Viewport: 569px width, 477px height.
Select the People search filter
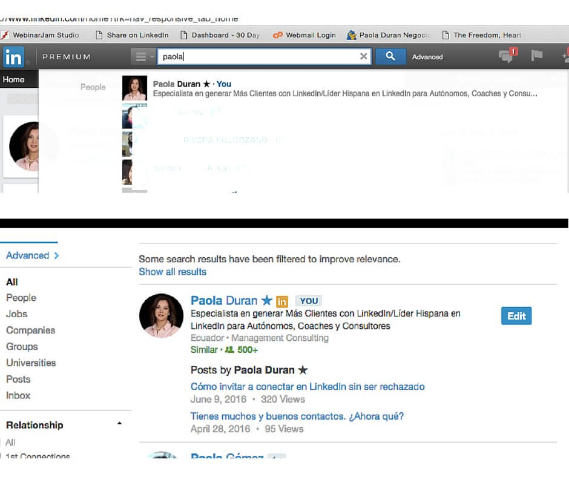[x=21, y=298]
